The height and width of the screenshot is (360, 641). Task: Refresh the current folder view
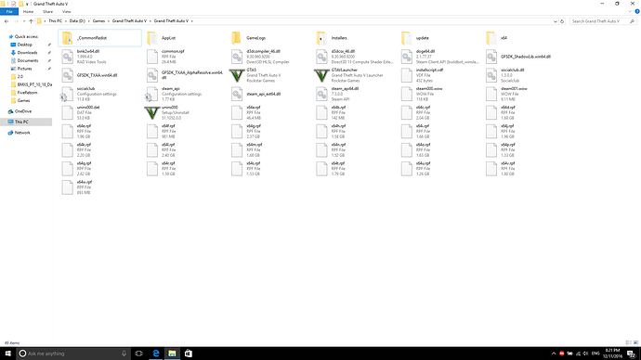point(562,21)
